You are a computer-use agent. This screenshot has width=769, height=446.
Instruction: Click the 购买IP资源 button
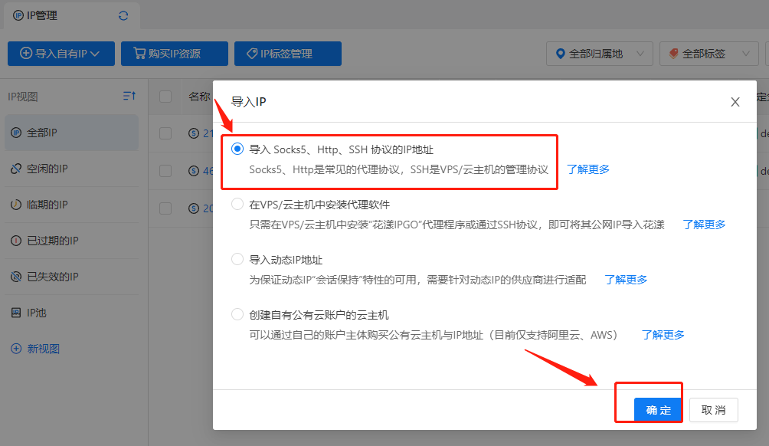point(175,54)
